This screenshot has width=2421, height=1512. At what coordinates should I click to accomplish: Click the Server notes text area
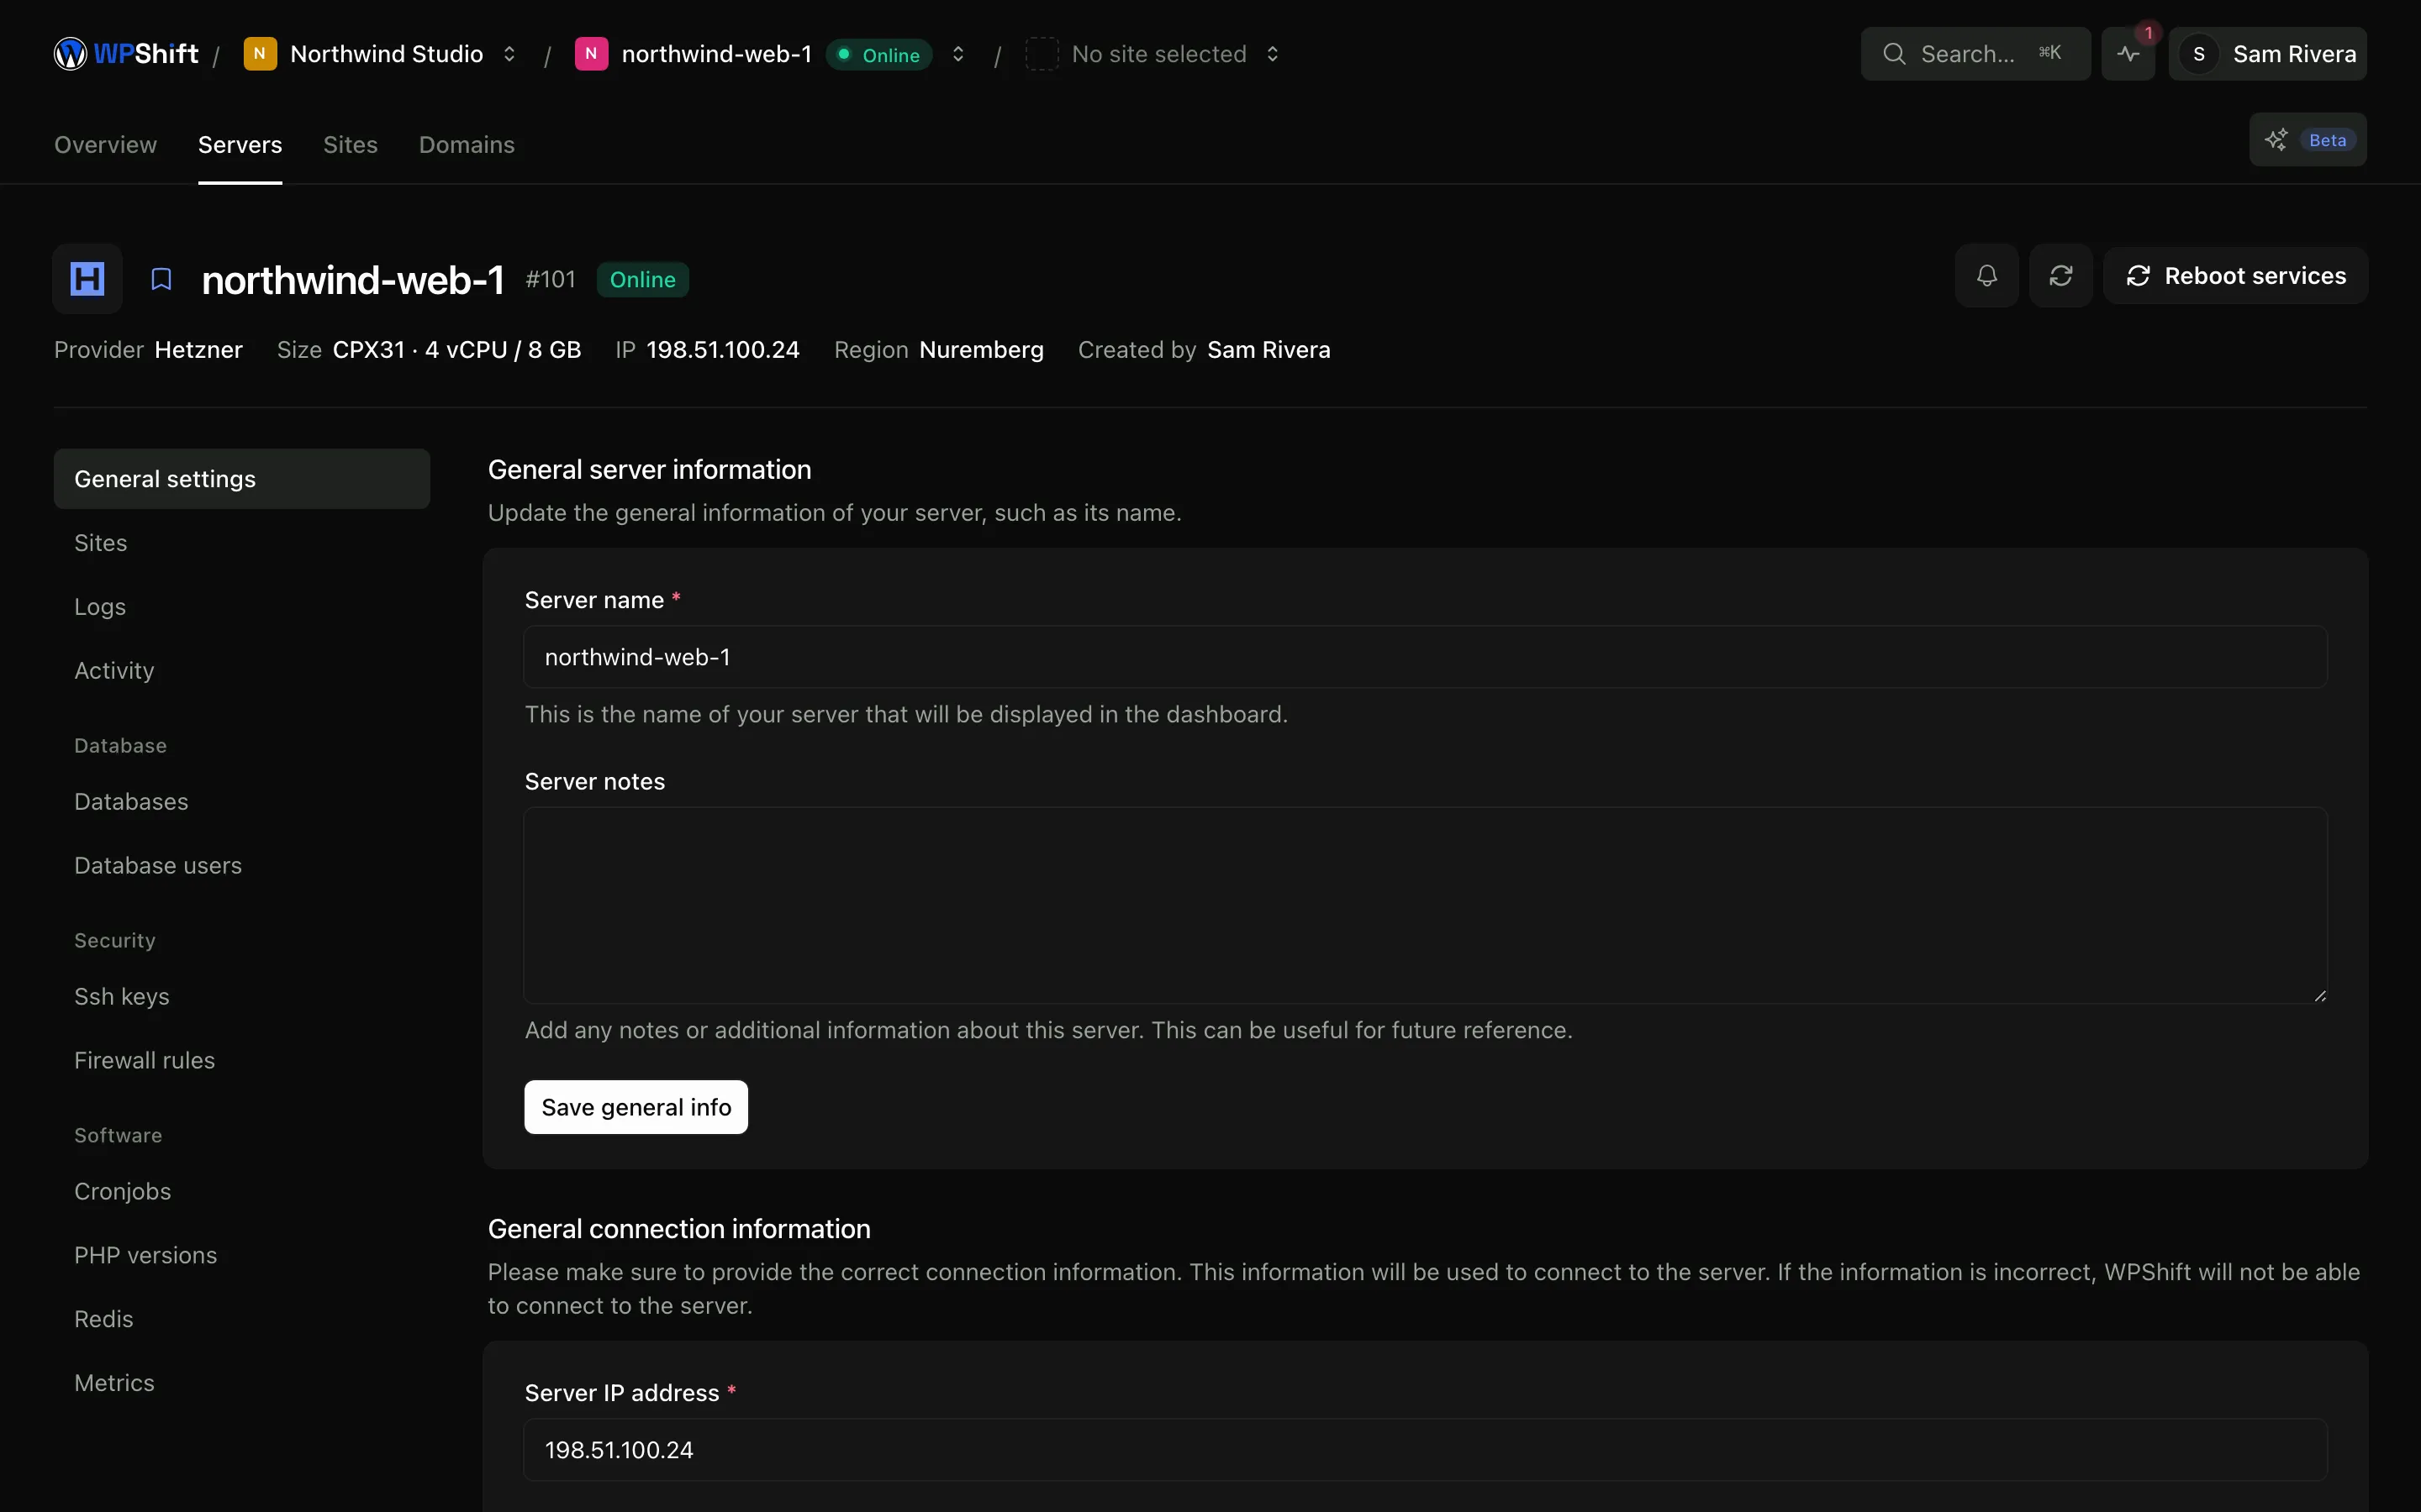pos(1426,905)
